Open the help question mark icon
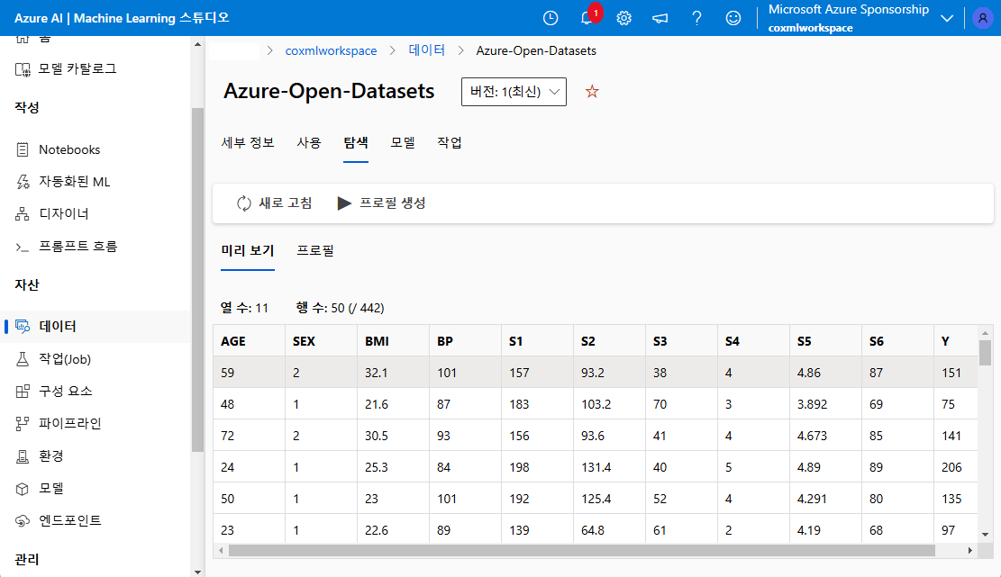The height and width of the screenshot is (577, 1001). (x=696, y=18)
